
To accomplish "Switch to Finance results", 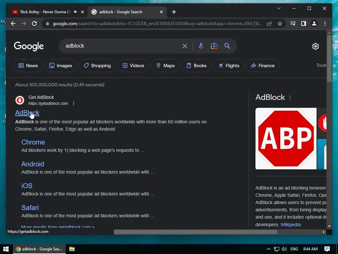I will [x=263, y=65].
